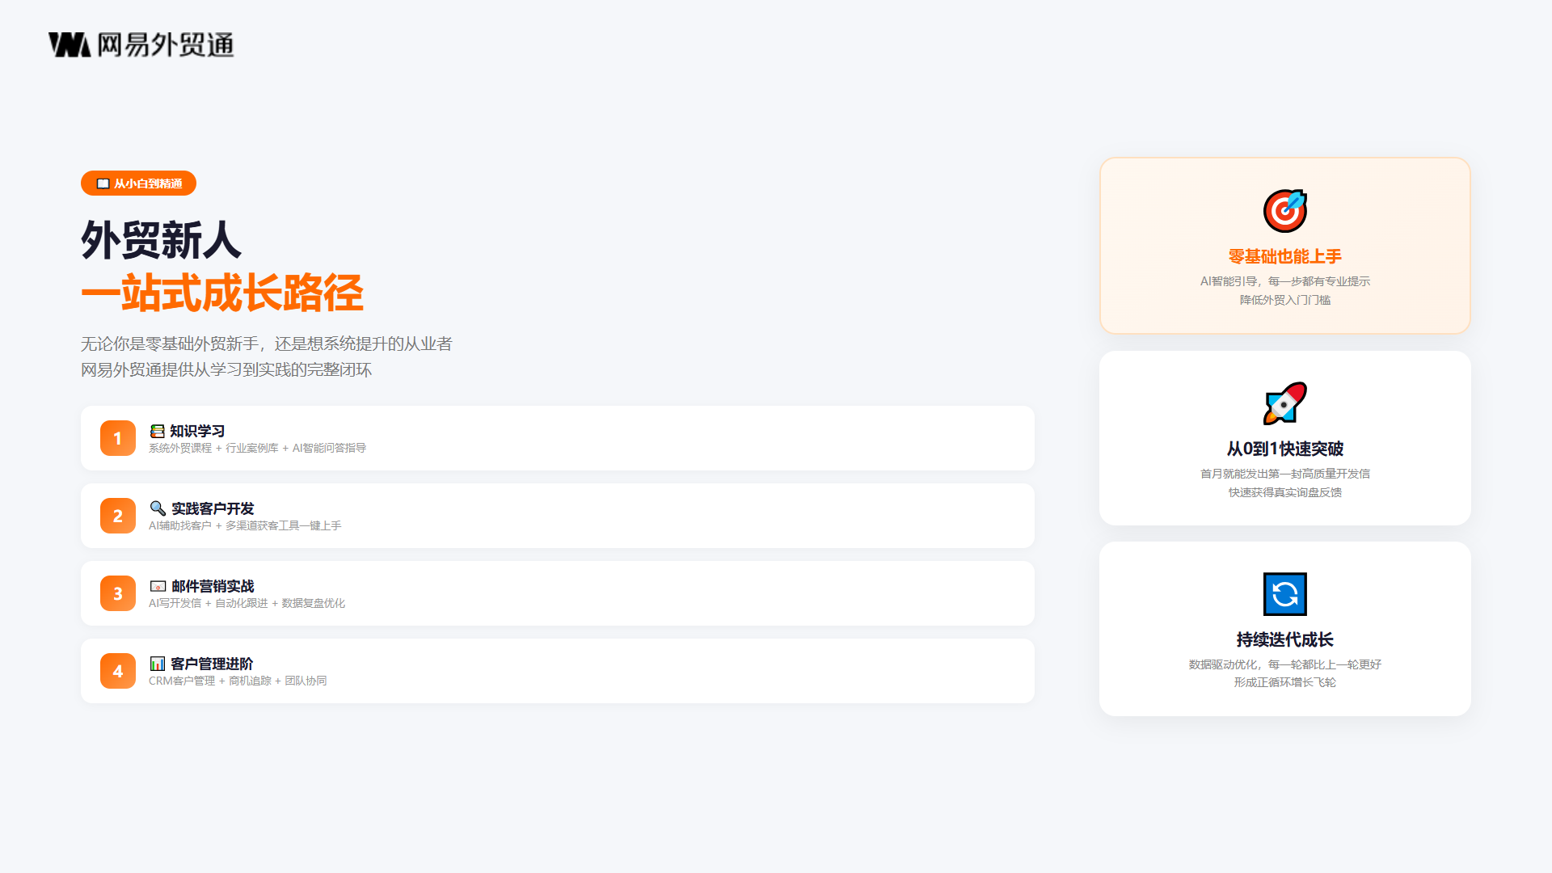Screen dimensions: 1552x873
Task: Click the 零基础也能上手 card heading
Action: coord(1285,256)
